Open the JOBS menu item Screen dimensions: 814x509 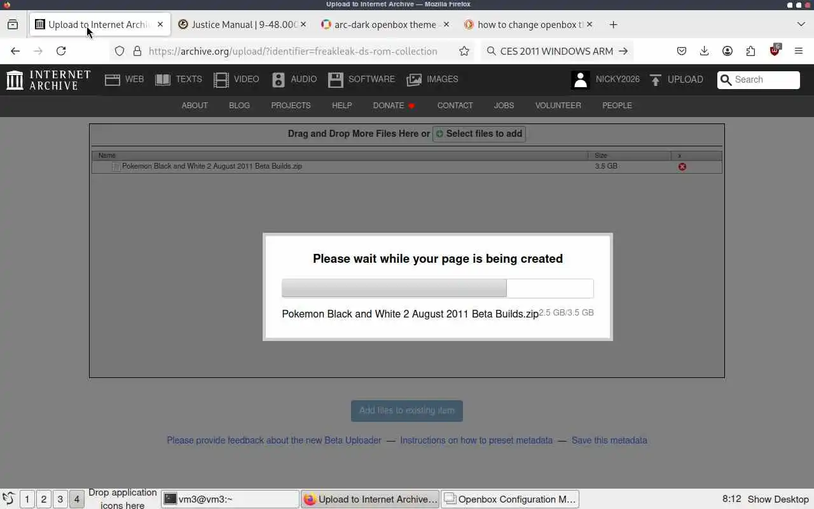click(x=504, y=106)
